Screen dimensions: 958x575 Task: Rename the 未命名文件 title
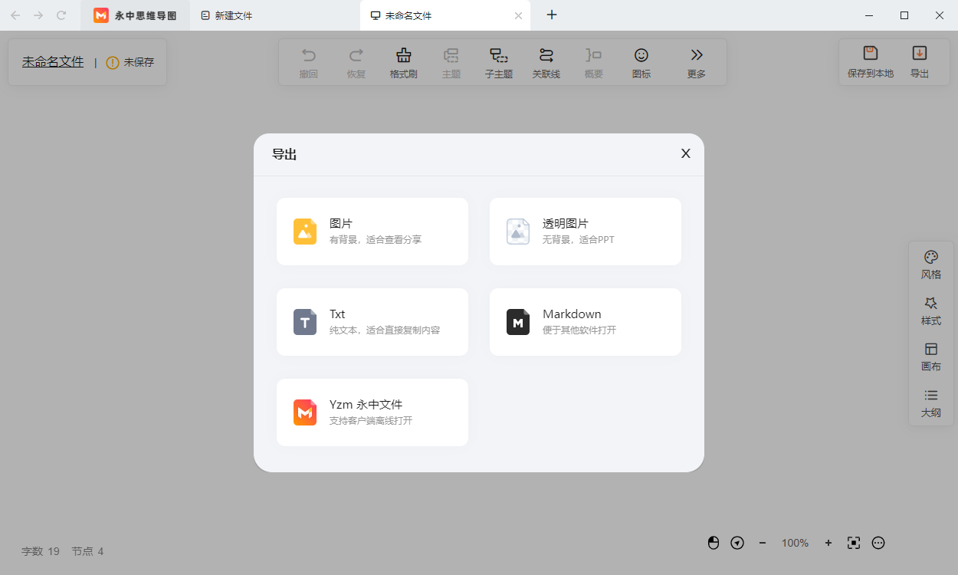[53, 62]
